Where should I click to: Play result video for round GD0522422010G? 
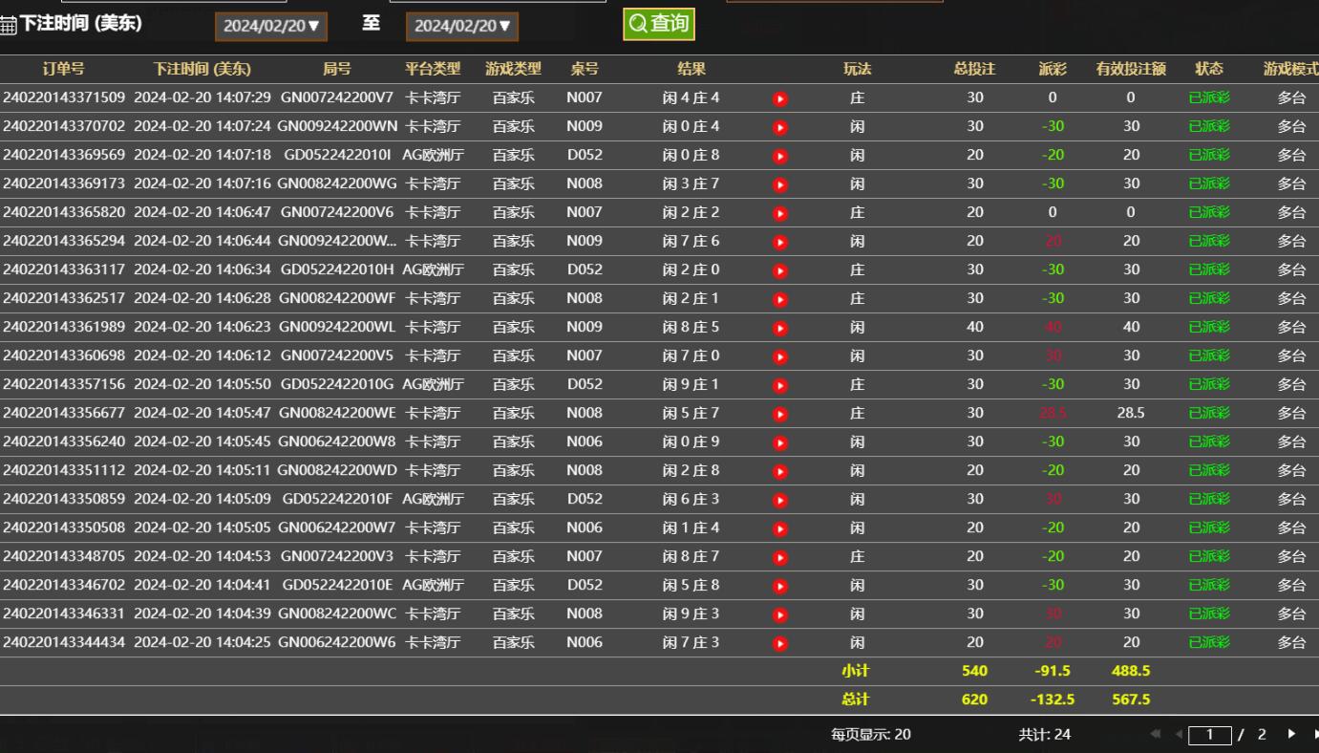780,385
